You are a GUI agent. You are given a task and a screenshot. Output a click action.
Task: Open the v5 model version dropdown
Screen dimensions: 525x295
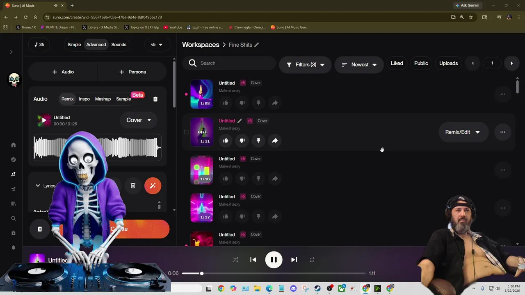click(157, 44)
